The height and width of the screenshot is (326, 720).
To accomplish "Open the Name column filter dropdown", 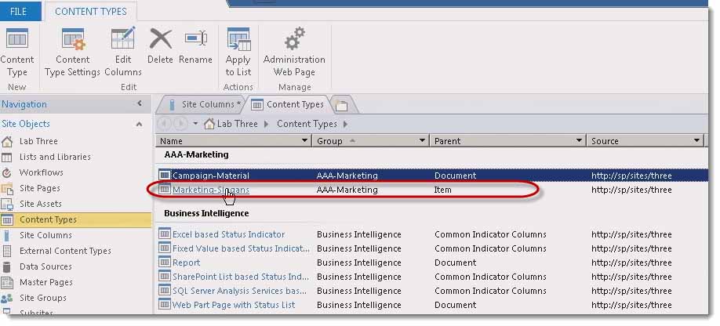I will (x=304, y=140).
